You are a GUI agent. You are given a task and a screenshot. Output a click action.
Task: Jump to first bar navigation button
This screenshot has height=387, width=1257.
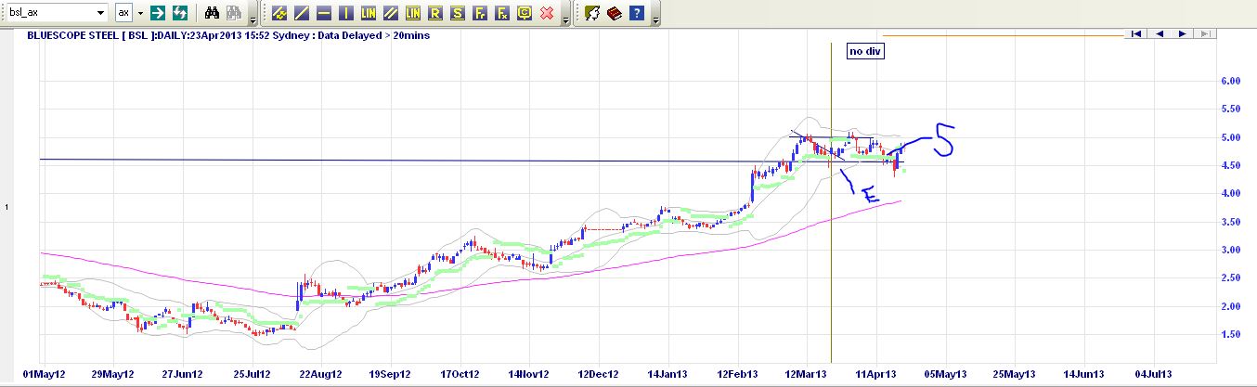point(1134,33)
